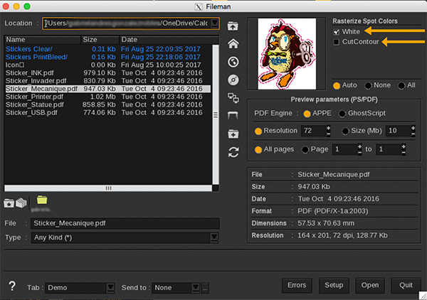Open the networked computers icon
The width and height of the screenshot is (427, 300).
(233, 97)
